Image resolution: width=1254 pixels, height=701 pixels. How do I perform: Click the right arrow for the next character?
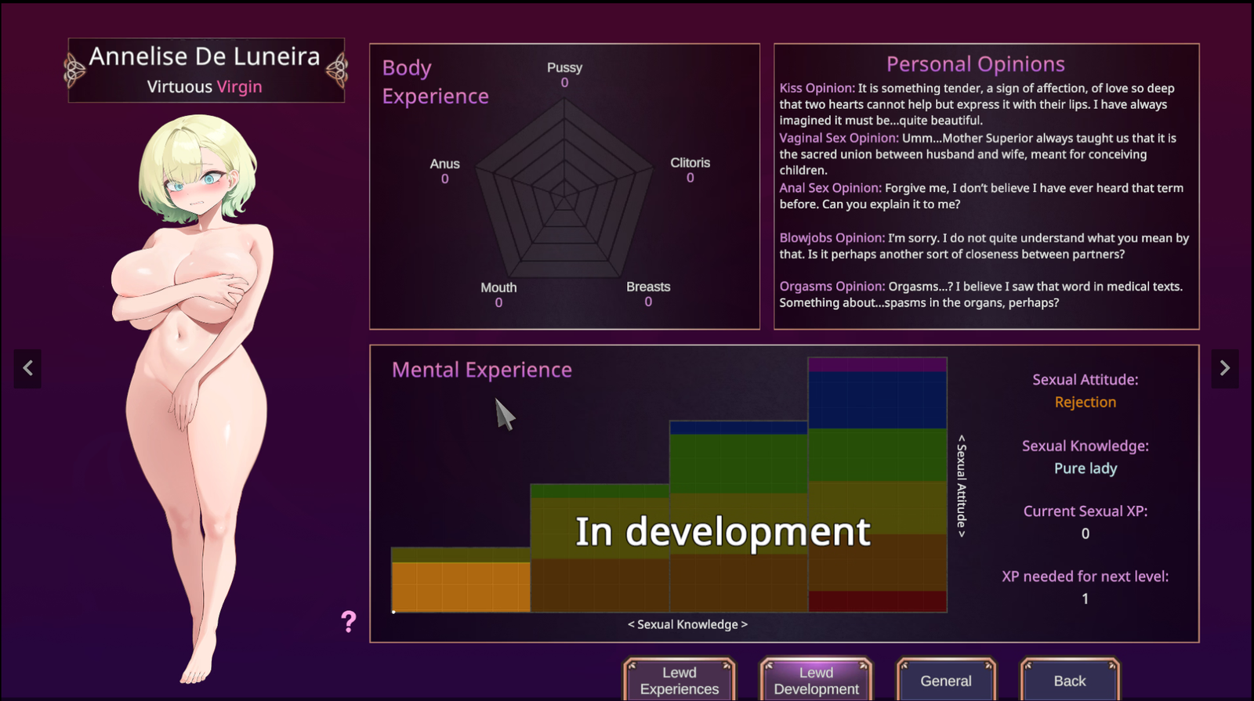pyautogui.click(x=1225, y=368)
